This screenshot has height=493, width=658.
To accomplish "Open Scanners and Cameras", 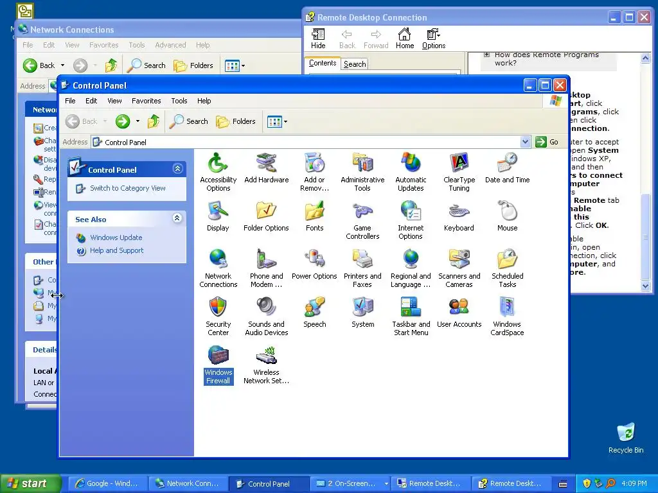I will click(x=459, y=268).
